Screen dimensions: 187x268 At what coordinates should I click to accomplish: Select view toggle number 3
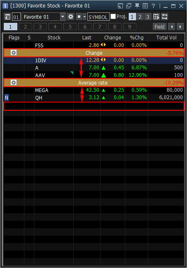tap(148, 17)
